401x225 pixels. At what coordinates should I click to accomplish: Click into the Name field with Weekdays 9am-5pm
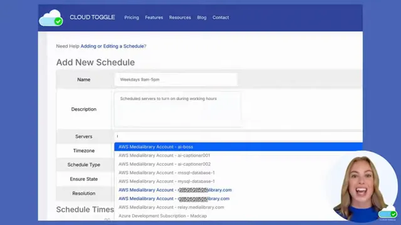[x=176, y=79]
